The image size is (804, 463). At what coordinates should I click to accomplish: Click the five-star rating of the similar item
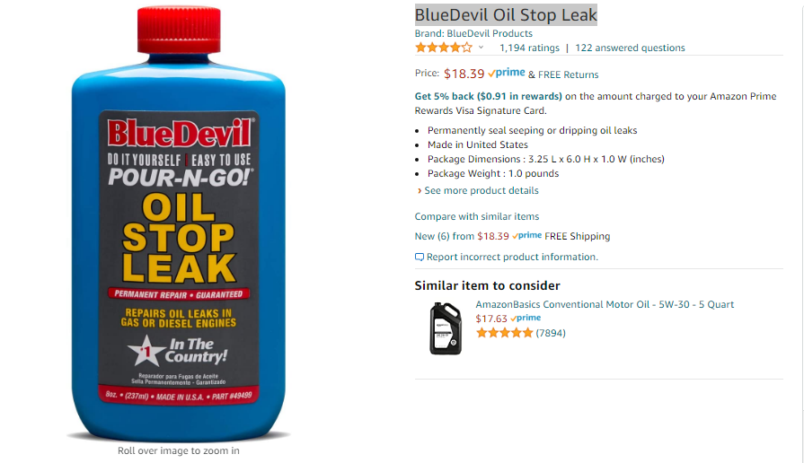click(x=505, y=333)
